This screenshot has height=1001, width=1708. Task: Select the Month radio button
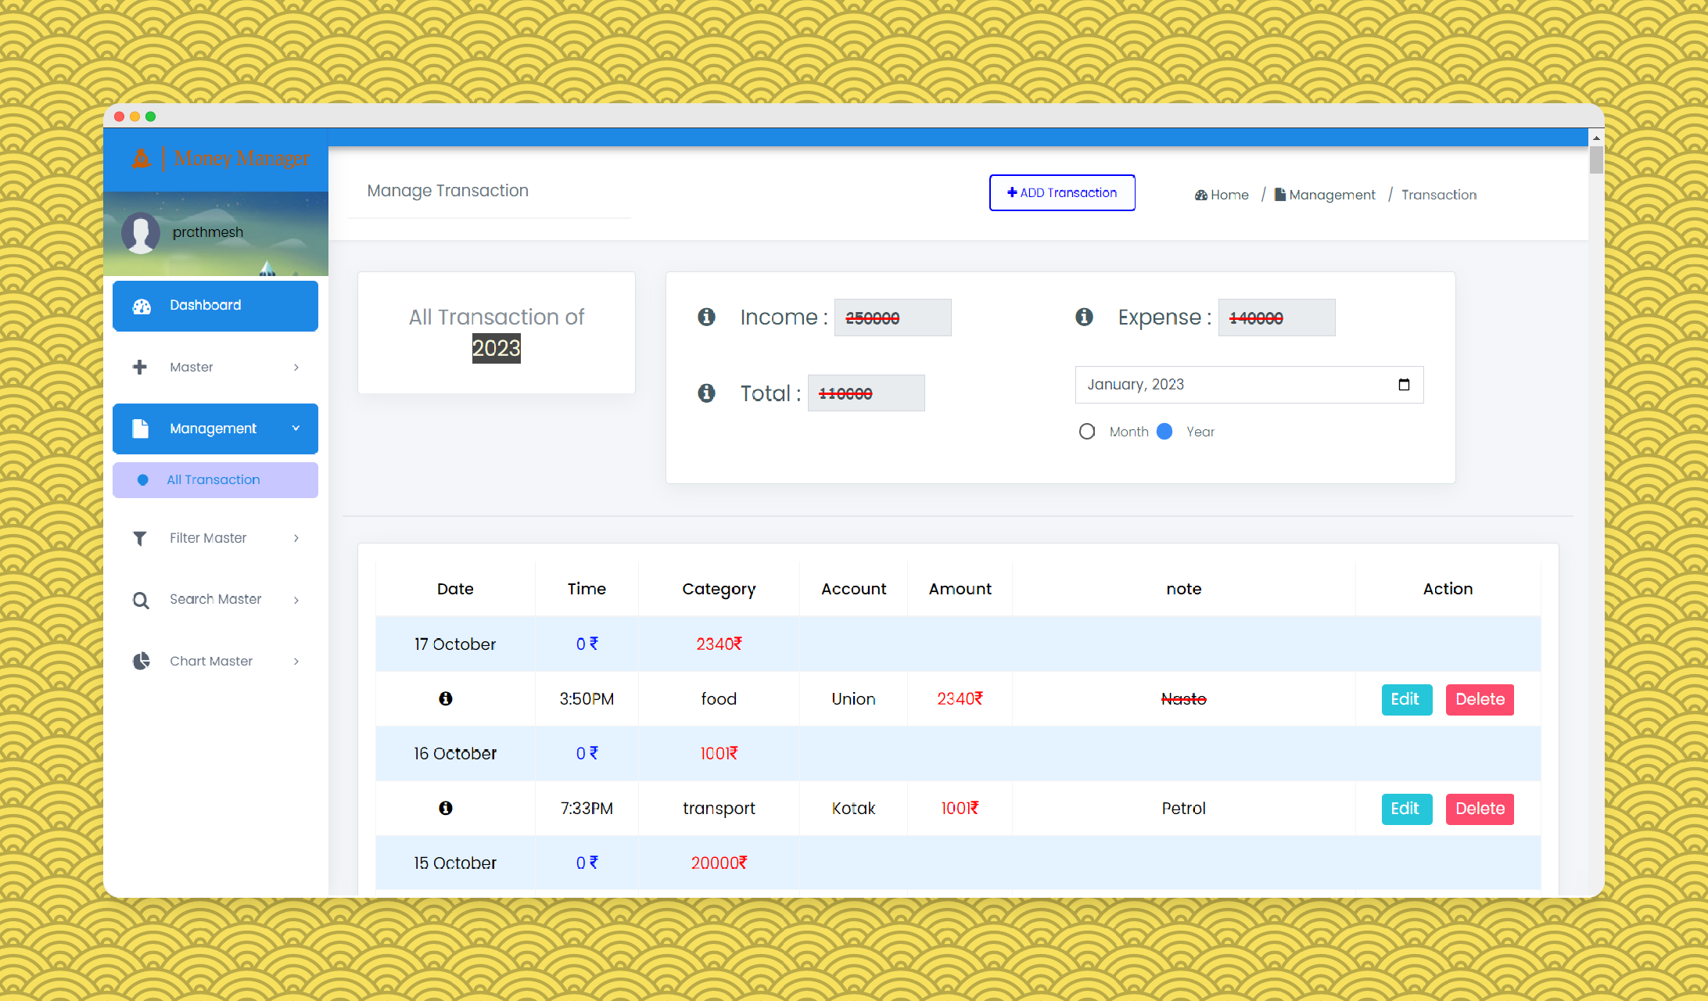point(1087,432)
